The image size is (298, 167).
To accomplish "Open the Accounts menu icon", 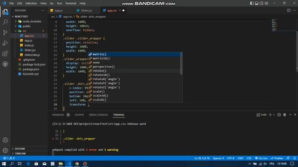I will [5, 140].
